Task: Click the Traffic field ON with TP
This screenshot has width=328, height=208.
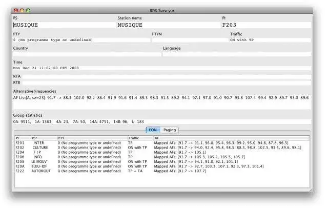Action: click(x=270, y=40)
